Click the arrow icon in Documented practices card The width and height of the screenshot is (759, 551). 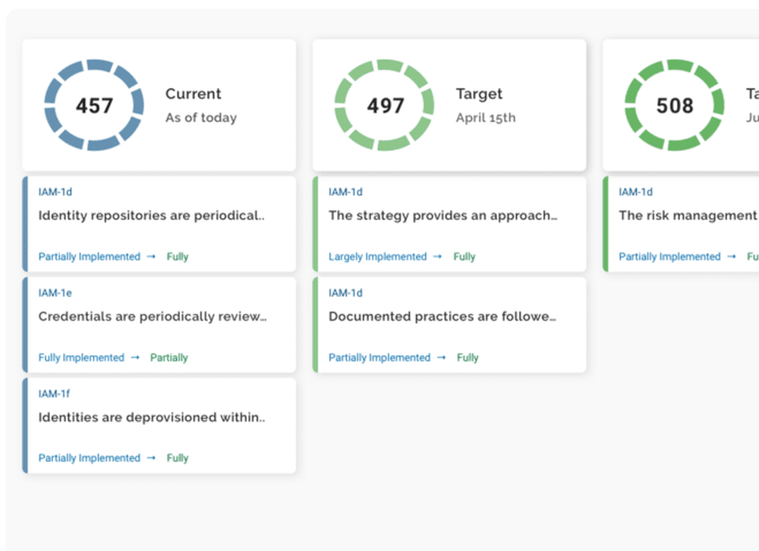(441, 357)
